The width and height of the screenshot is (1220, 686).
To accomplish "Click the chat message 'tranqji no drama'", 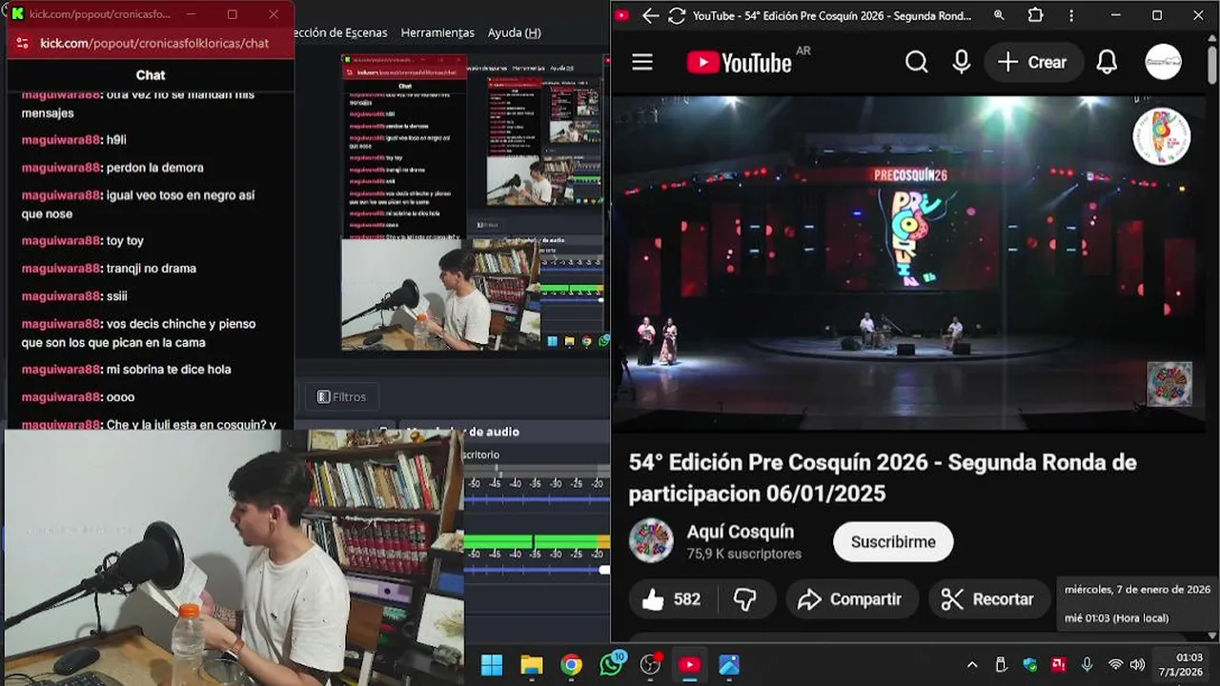I will (152, 269).
